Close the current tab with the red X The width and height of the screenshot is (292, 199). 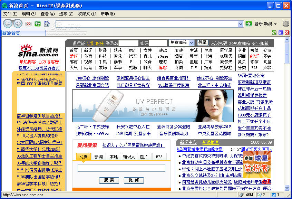286,32
